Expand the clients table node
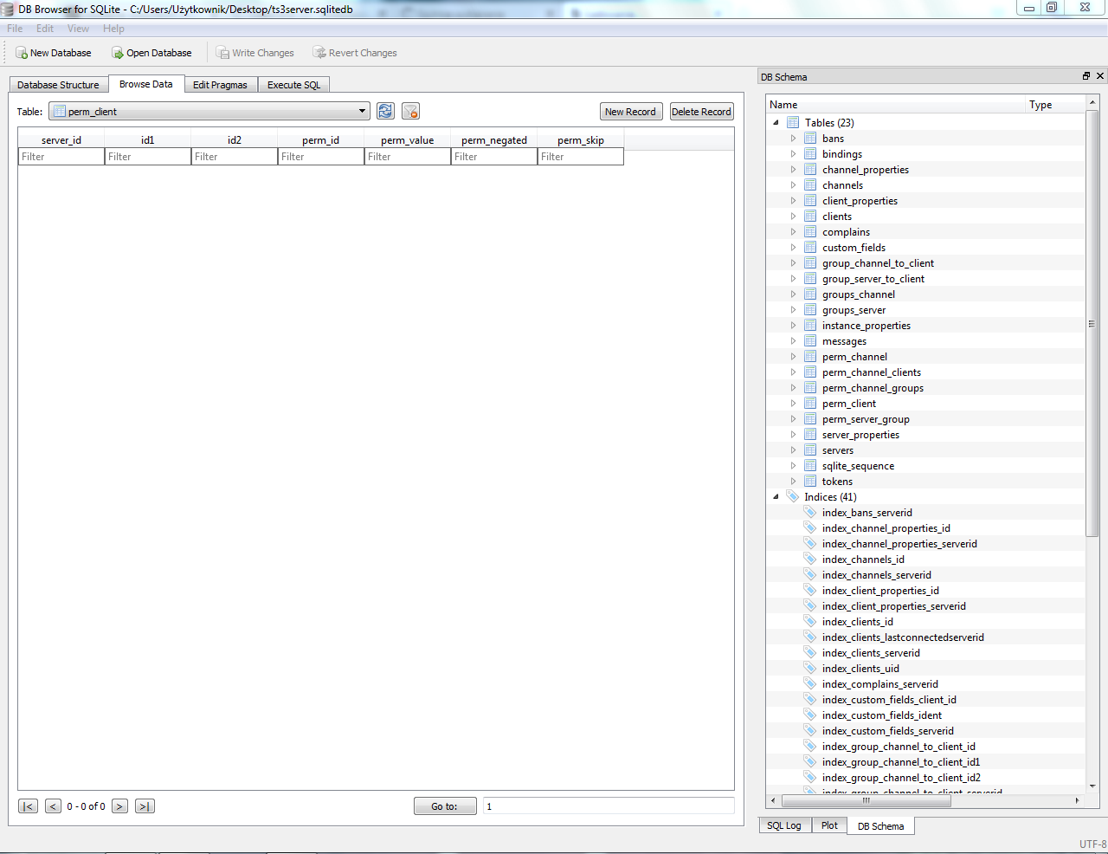1108x854 pixels. (793, 216)
